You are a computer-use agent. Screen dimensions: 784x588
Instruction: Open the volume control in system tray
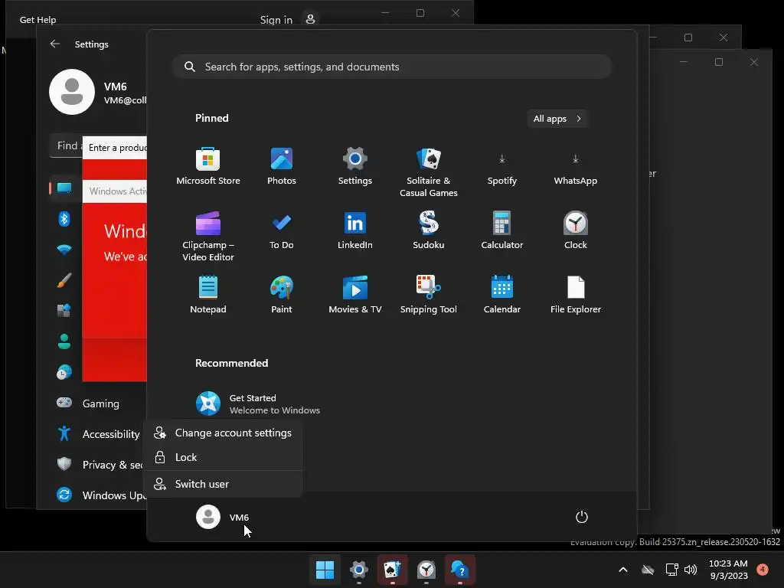pyautogui.click(x=691, y=570)
